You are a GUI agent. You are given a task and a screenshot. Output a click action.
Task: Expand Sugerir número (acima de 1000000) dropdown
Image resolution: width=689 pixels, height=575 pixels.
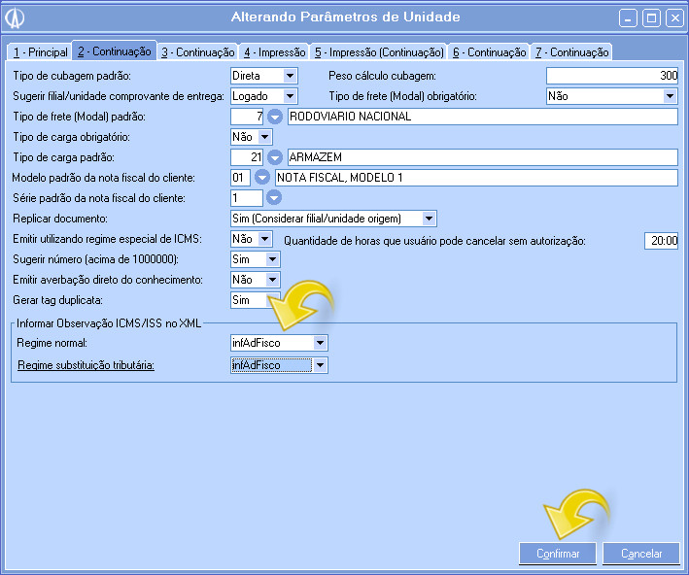[272, 259]
